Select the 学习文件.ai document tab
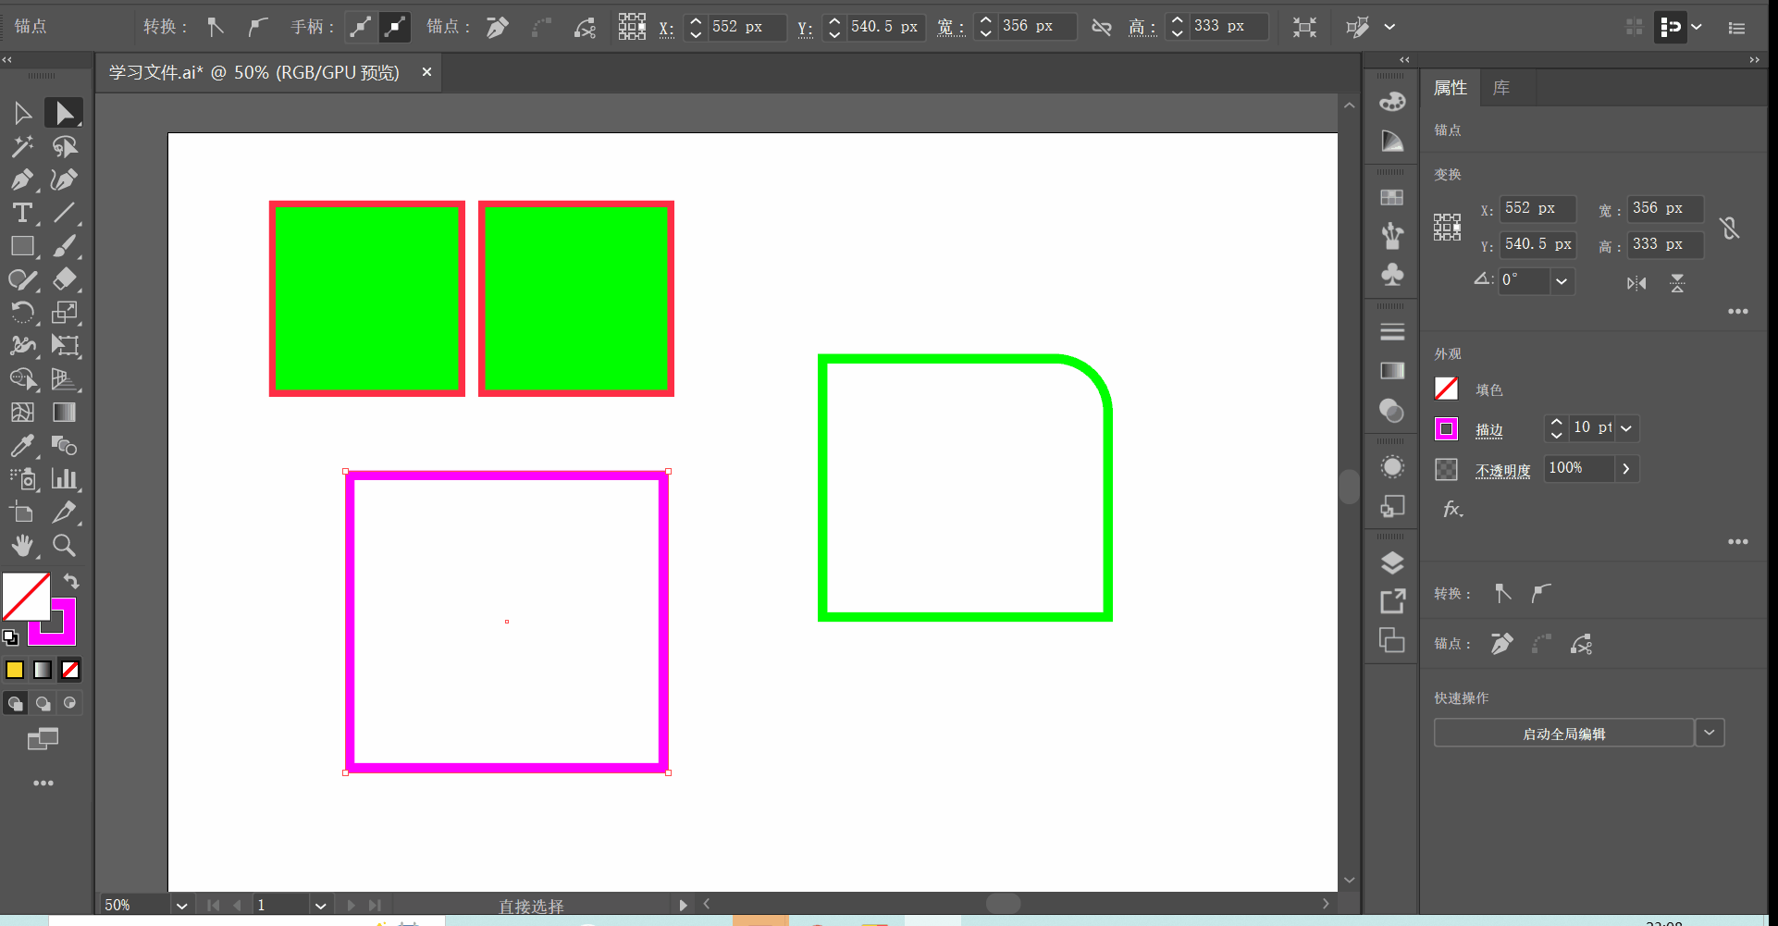The image size is (1778, 926). point(254,72)
